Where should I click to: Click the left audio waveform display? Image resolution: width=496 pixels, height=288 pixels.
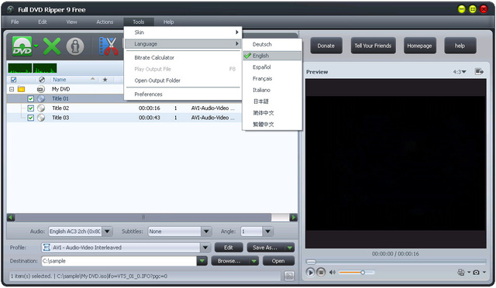pyautogui.click(x=19, y=68)
